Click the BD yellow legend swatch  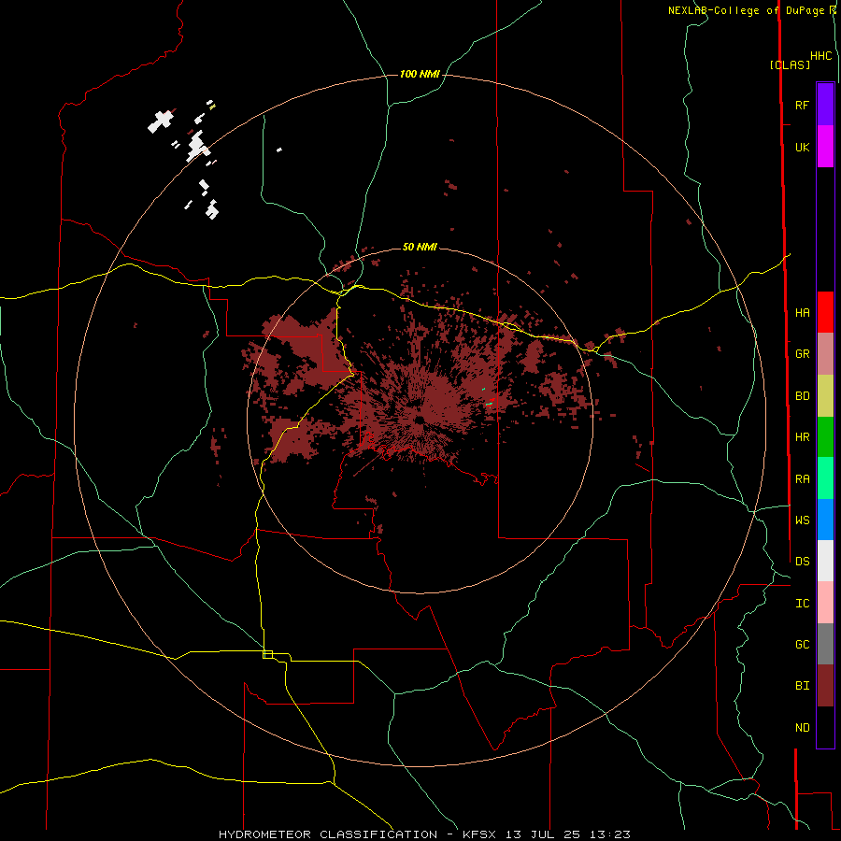825,395
